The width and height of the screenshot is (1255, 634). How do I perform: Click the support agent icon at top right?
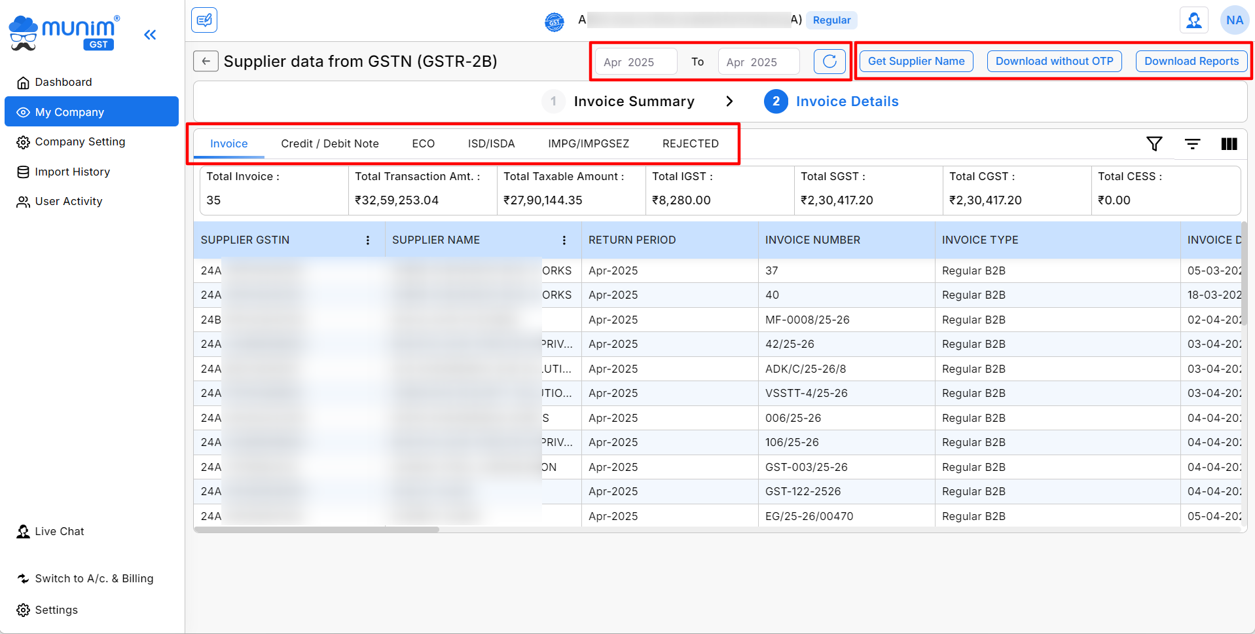pyautogui.click(x=1193, y=20)
